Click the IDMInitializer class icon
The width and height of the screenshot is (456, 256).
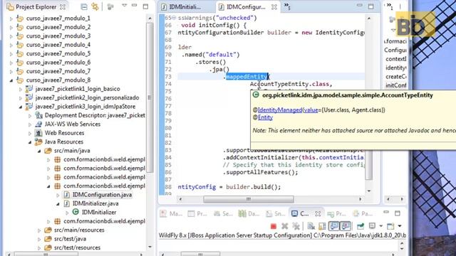(x=76, y=212)
